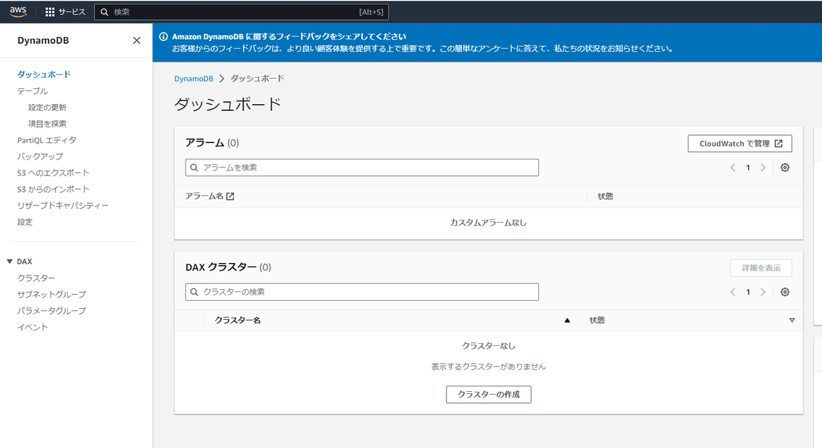Open 項目を探索 in the sidebar

(x=47, y=124)
